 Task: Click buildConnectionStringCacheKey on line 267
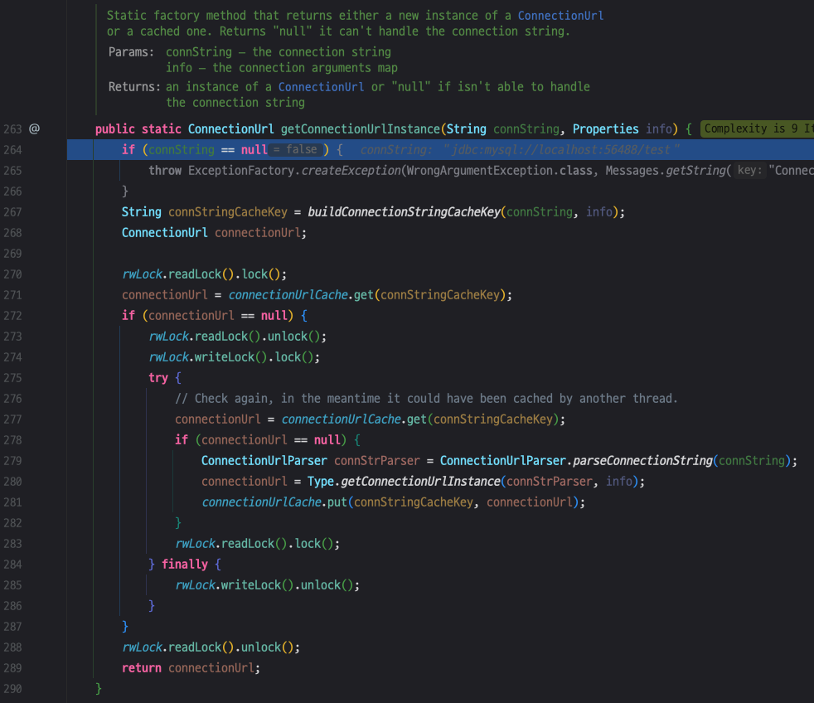point(404,212)
